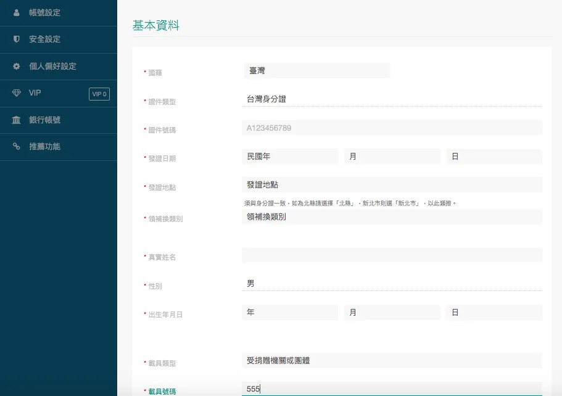Open 個人偏好設定 in the sidebar
Image resolution: width=562 pixels, height=396 pixels.
click(59, 67)
